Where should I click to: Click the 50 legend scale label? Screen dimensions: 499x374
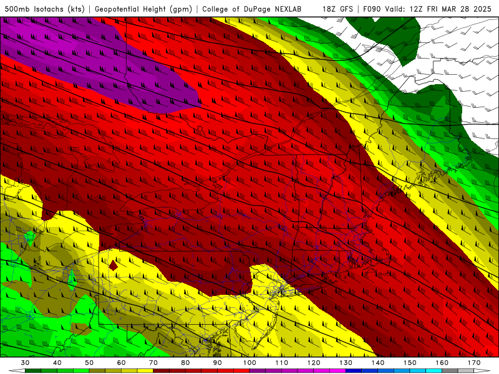(89, 363)
